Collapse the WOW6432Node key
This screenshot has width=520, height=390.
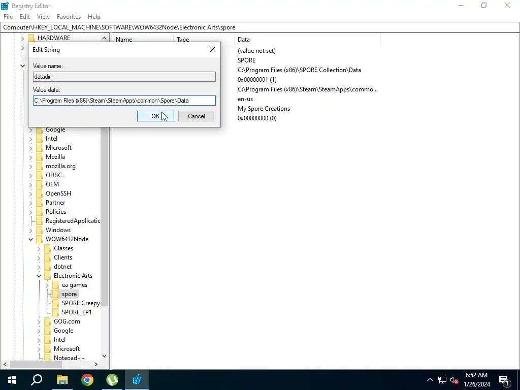click(31, 239)
